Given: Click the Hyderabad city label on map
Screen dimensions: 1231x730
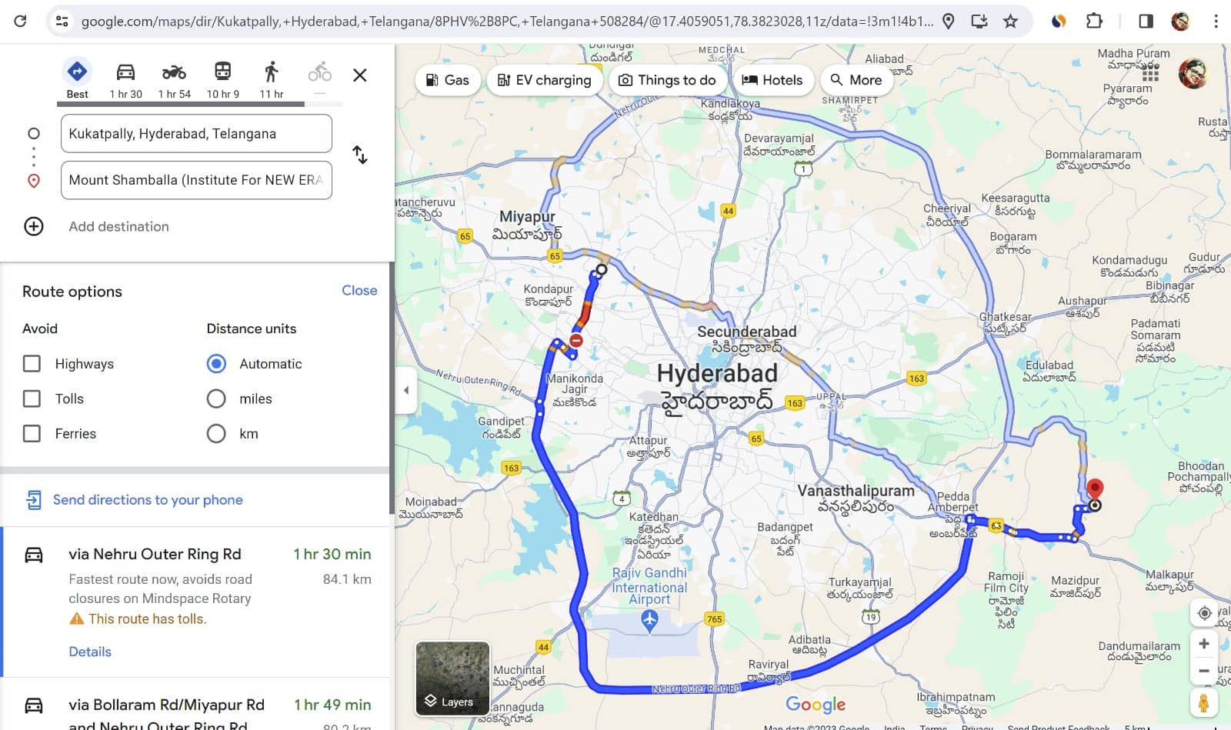Looking at the screenshot, I should pos(717,374).
